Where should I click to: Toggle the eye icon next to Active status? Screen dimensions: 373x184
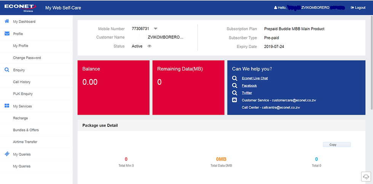point(149,46)
